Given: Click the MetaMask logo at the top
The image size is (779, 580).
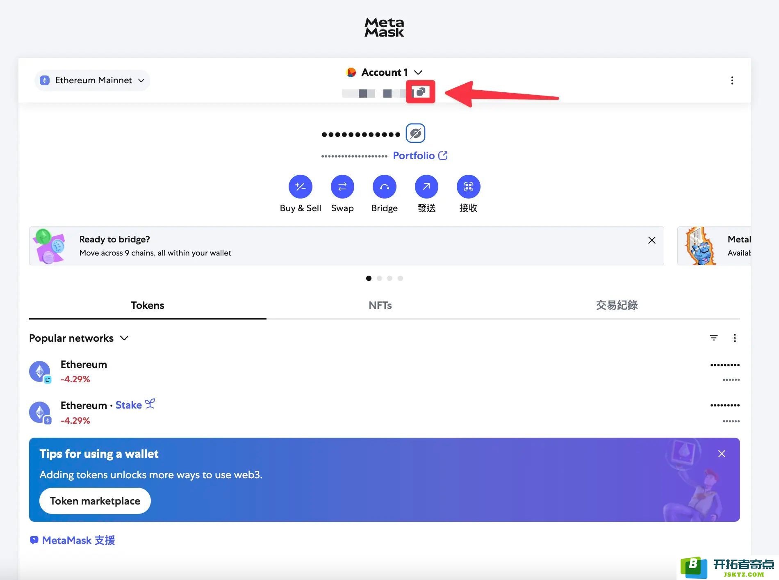Looking at the screenshot, I should [x=384, y=27].
